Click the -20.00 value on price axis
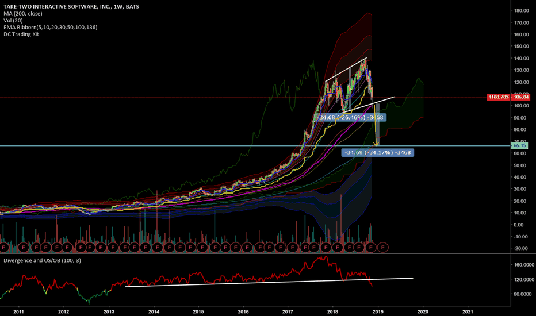This screenshot has width=536, height=316. [521, 248]
